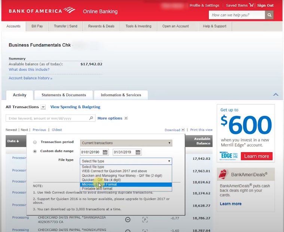Screen dimensions: 284x232
Task: Click the Download link text
Action: point(172,130)
